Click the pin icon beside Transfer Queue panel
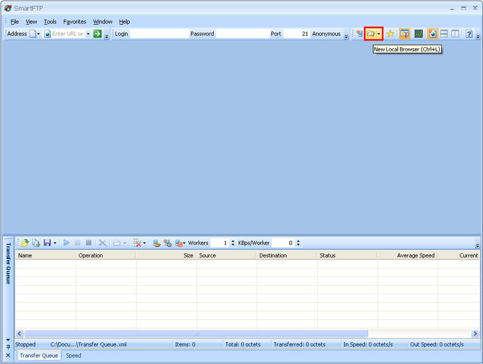483x364 pixels. coord(8,347)
